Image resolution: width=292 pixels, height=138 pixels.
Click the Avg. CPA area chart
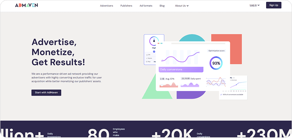click(x=169, y=85)
